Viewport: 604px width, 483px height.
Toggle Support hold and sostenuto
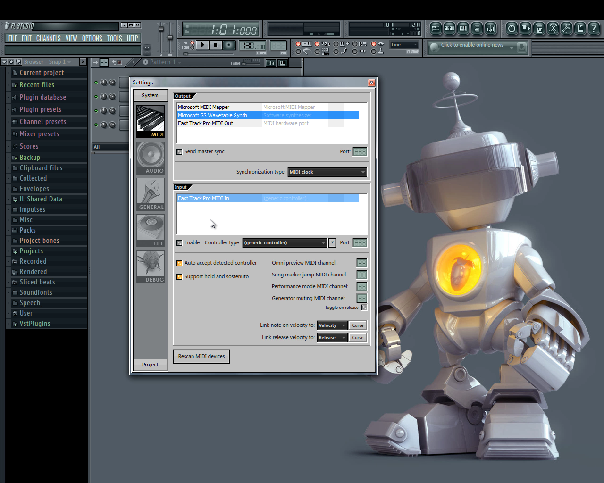click(179, 277)
